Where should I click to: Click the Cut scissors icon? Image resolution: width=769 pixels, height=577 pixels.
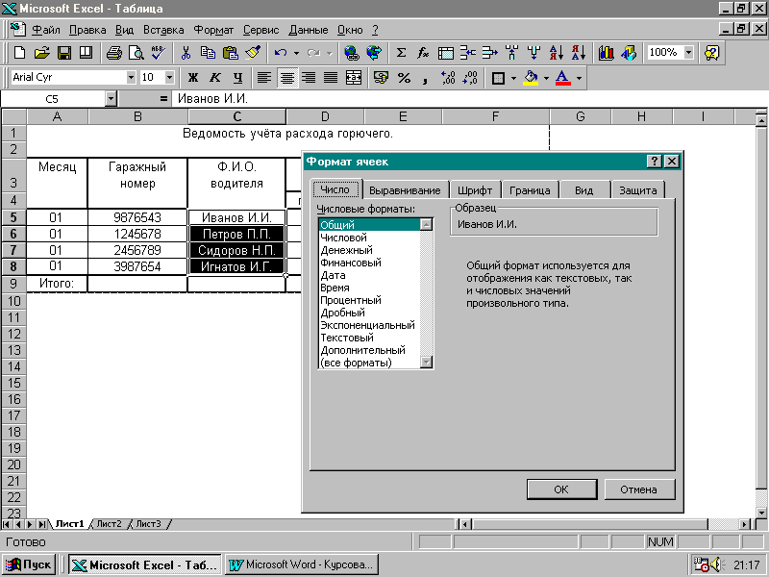click(x=186, y=53)
